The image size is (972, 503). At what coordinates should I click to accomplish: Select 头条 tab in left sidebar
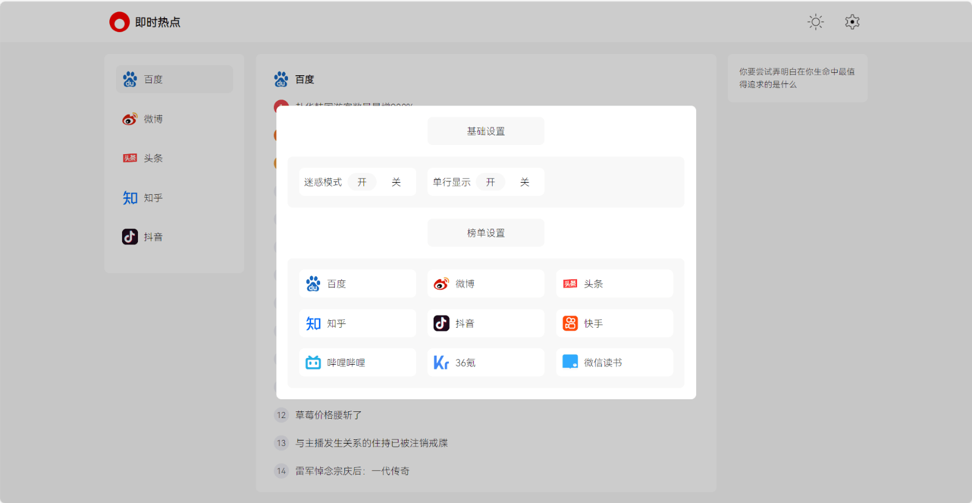[x=174, y=158]
